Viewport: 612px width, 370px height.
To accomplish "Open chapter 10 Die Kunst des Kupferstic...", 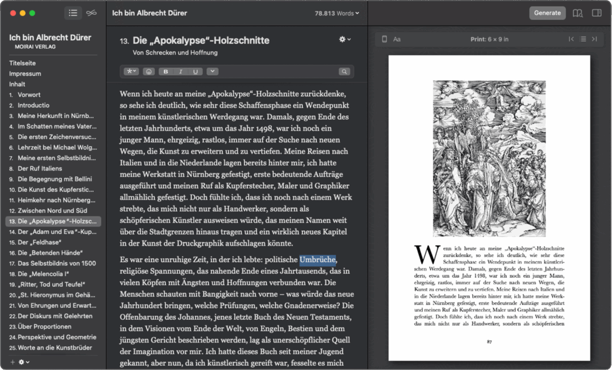I will point(53,189).
